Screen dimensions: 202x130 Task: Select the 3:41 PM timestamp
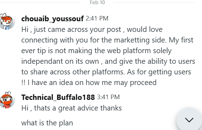pos(108,97)
